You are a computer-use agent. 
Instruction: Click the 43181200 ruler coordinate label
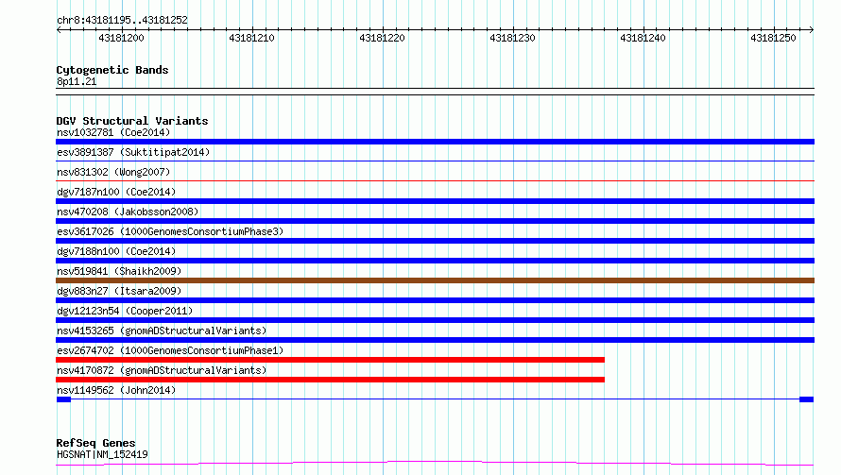click(x=121, y=38)
